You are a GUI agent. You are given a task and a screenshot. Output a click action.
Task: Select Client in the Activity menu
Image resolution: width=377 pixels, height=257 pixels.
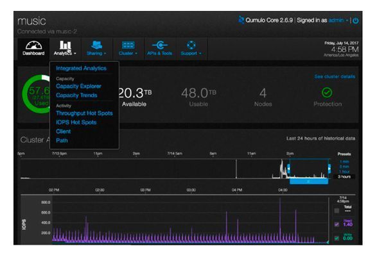pyautogui.click(x=63, y=131)
